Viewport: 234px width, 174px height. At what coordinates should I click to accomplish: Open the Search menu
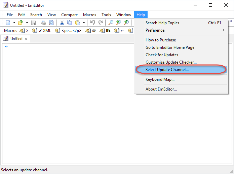tap(36, 15)
